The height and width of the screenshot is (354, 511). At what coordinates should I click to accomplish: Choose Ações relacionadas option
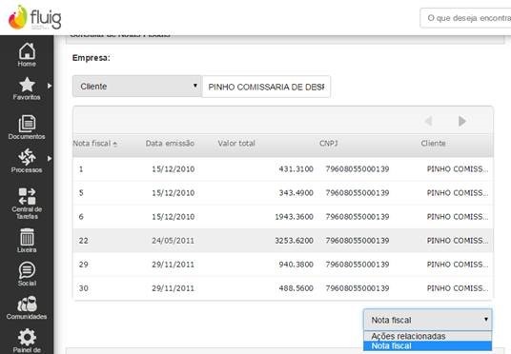(427, 336)
